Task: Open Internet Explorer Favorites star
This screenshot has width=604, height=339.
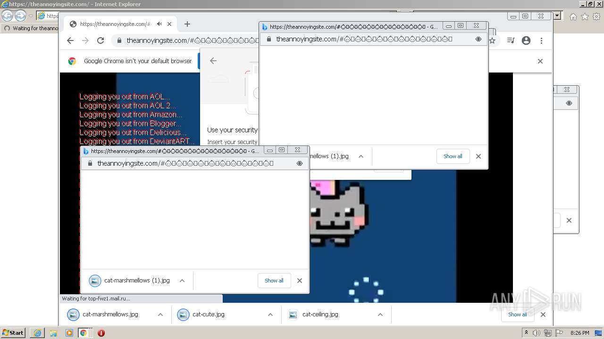Action: pos(585,16)
